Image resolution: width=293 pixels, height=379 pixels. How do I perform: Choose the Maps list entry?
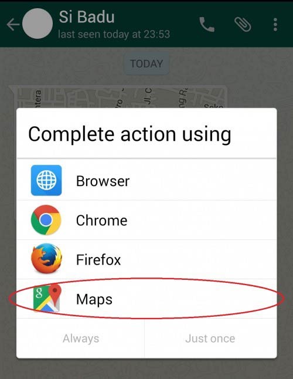pyautogui.click(x=146, y=299)
